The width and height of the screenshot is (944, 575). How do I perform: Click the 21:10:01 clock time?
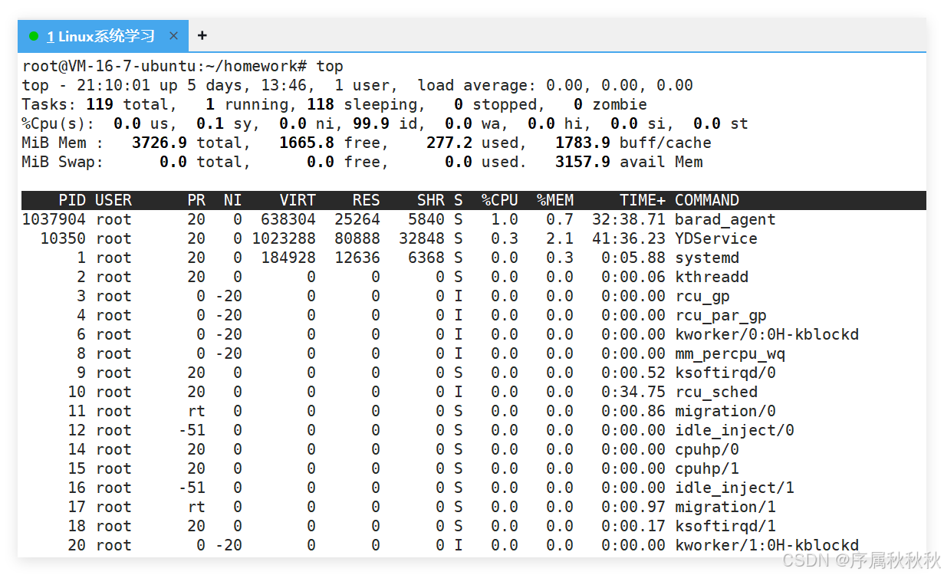113,85
